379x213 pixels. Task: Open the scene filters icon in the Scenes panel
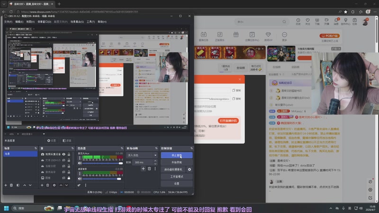tap(18, 185)
